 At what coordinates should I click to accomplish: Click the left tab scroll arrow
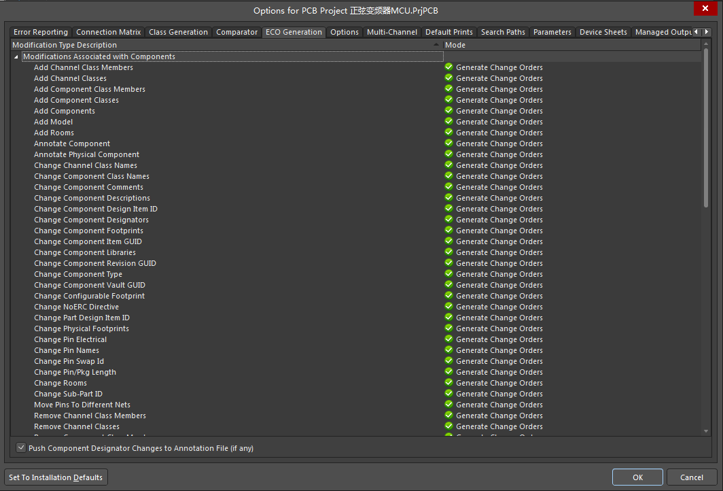click(x=696, y=31)
